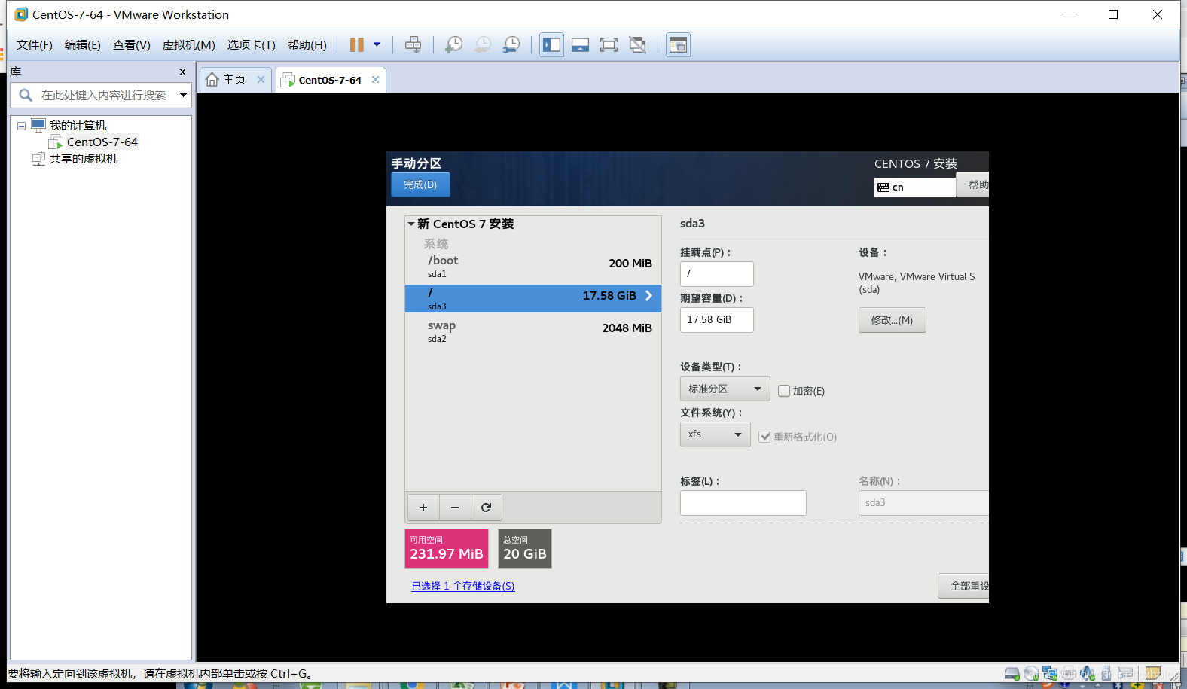Screen dimensions: 1187x689
Task: Click the 挂载点 input field
Action: pos(716,273)
